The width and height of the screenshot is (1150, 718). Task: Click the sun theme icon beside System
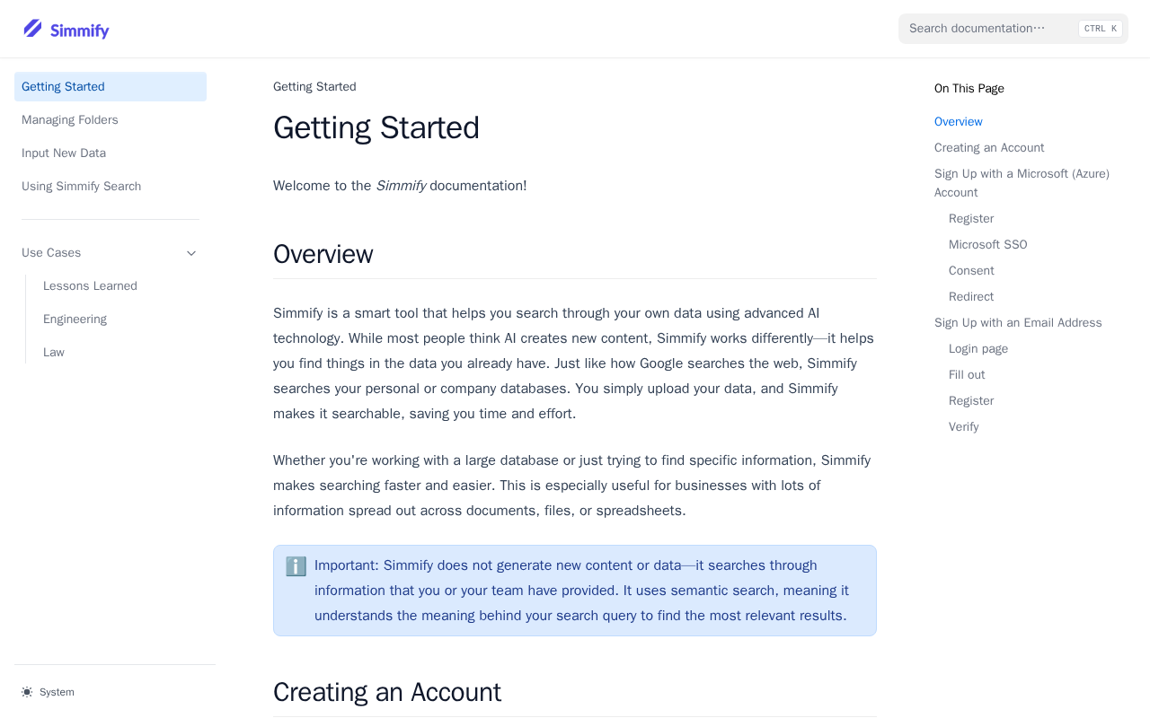[x=27, y=692]
